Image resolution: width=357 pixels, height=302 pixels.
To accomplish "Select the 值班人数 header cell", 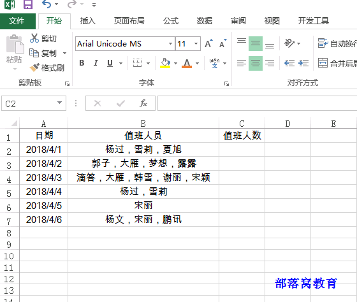I will click(x=242, y=136).
